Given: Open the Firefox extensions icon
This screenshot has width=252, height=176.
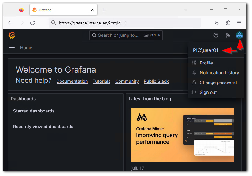Looking at the screenshot, I should [x=228, y=23].
